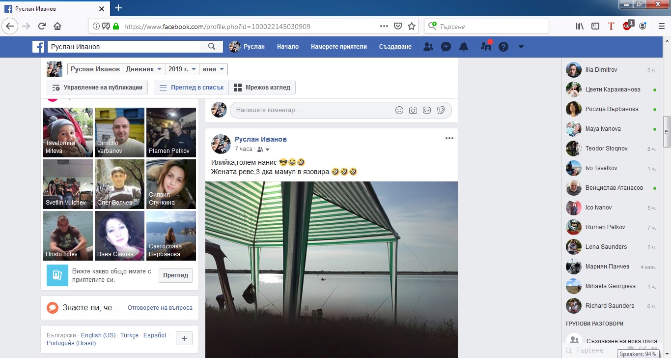Open friend requests icon
This screenshot has height=358, width=671.
tap(428, 47)
